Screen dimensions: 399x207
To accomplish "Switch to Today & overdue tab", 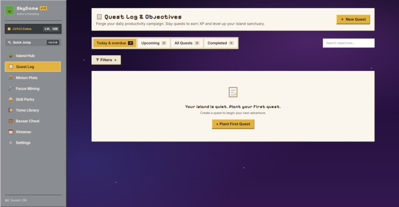I will click(114, 43).
